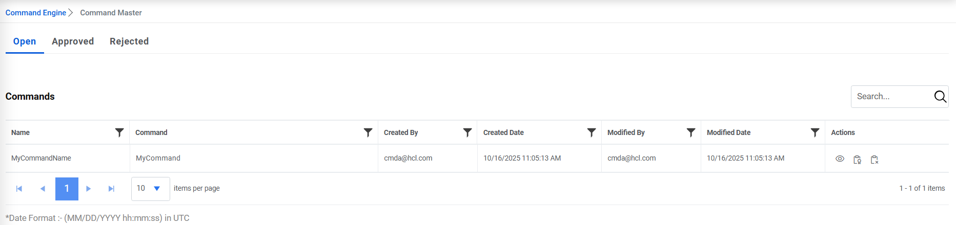Open filter for Name column

(119, 132)
